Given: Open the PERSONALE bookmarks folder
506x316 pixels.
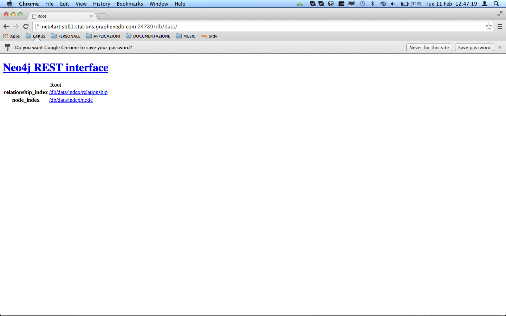Looking at the screenshot, I should 66,36.
